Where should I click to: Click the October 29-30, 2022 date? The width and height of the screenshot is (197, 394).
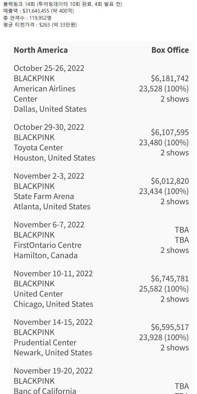pyautogui.click(x=49, y=127)
